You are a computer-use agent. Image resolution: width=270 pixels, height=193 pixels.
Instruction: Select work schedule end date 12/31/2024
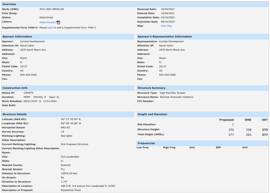tap(50, 101)
